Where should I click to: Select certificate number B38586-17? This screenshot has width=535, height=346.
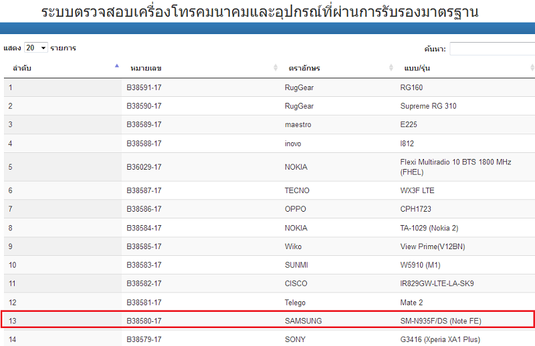coord(144,209)
